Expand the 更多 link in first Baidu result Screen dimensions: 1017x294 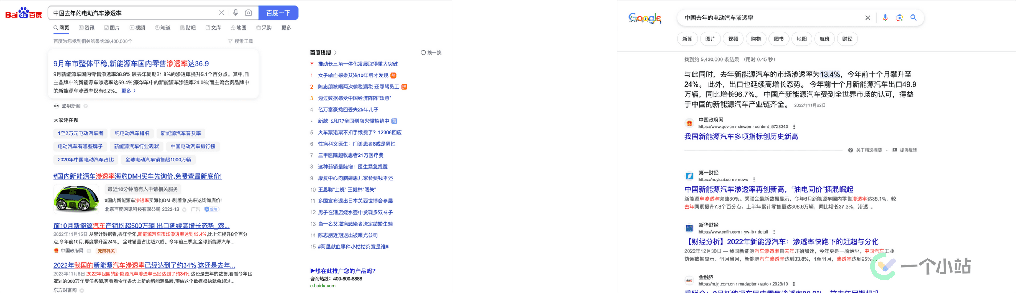128,91
